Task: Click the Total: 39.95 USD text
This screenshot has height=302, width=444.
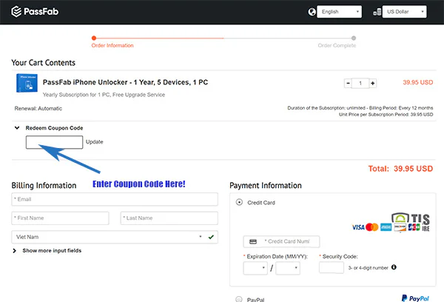Action: (x=400, y=169)
